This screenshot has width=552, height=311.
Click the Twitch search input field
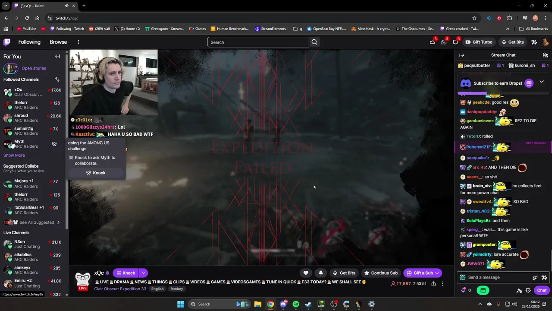(x=258, y=42)
